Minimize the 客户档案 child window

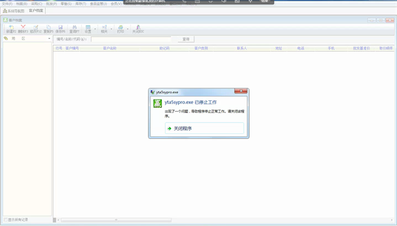(371, 20)
